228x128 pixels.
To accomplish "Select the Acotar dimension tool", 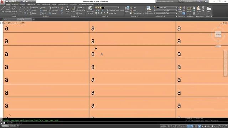I will 73,10.
